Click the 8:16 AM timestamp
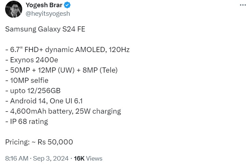The image size is (252, 165). 16,158
